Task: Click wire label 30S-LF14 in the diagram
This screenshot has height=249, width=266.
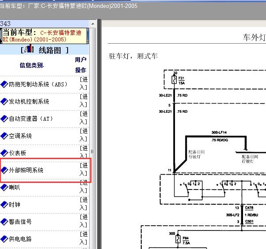Action: click(219, 133)
